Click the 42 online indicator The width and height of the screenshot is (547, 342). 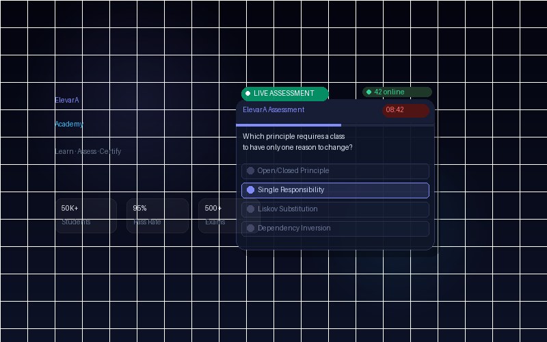397,92
